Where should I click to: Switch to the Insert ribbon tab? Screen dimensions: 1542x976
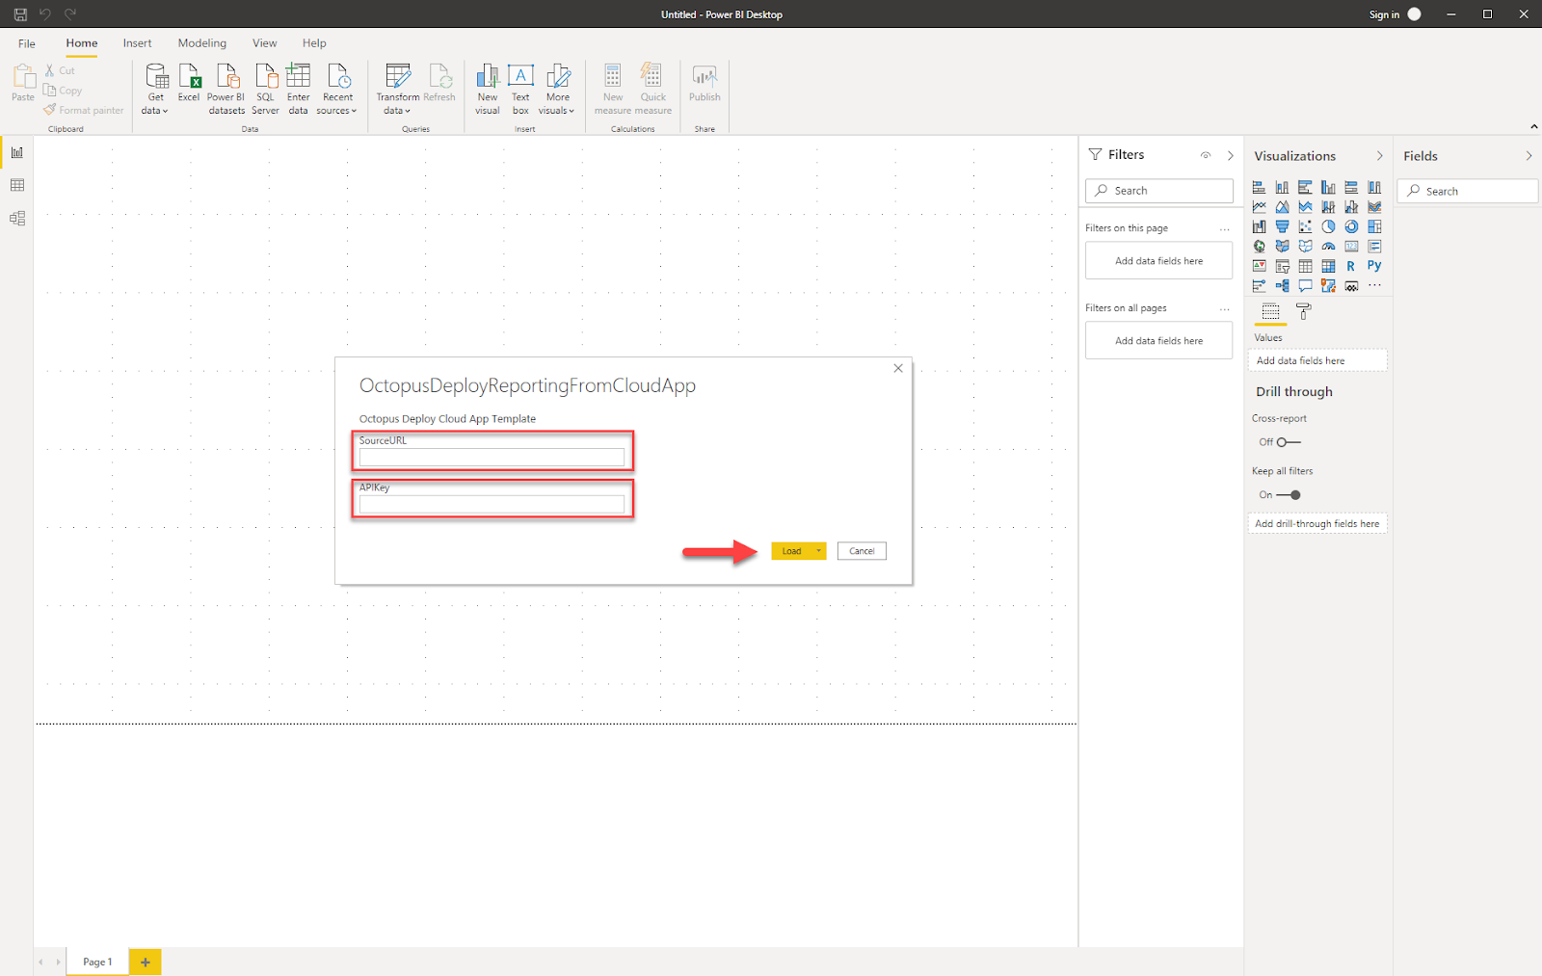pos(137,43)
